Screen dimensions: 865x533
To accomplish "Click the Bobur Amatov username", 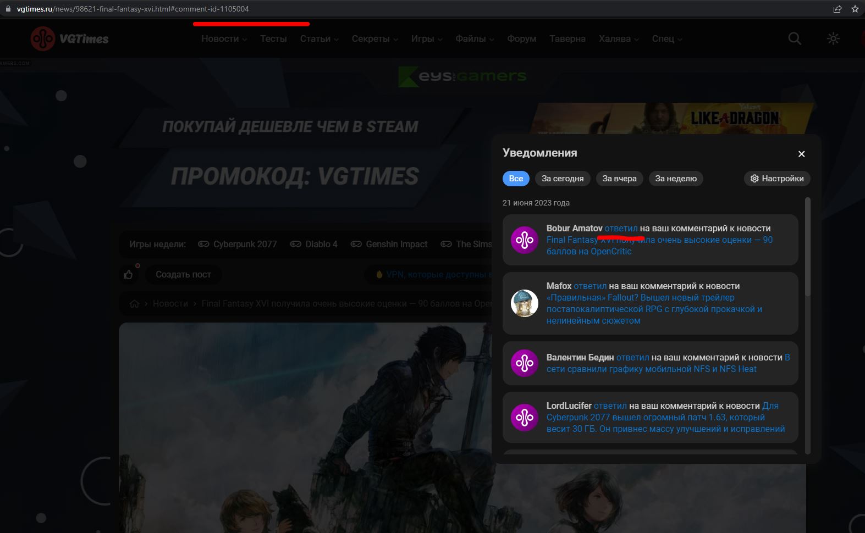I will [x=574, y=229].
